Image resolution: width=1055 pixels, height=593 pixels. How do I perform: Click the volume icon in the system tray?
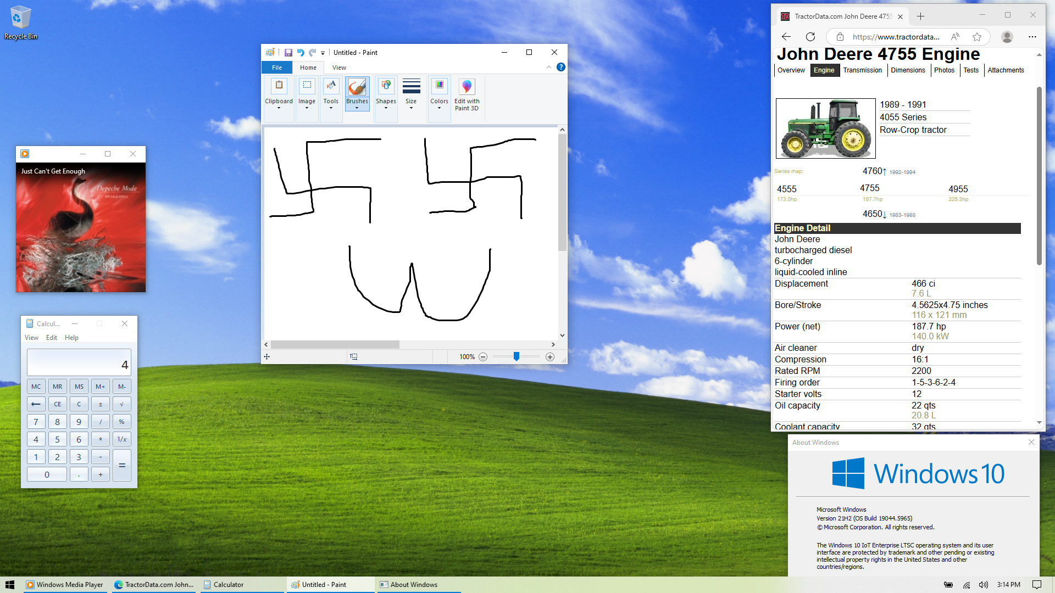[x=984, y=585]
